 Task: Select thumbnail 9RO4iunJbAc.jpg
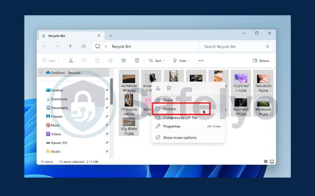tap(263, 105)
